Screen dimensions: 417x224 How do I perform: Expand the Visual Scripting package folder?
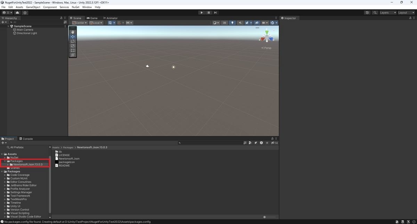[x=5, y=213]
